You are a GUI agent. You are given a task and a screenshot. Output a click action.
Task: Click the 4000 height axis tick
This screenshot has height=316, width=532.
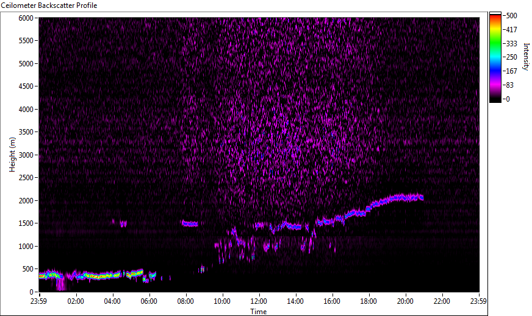tap(26, 110)
